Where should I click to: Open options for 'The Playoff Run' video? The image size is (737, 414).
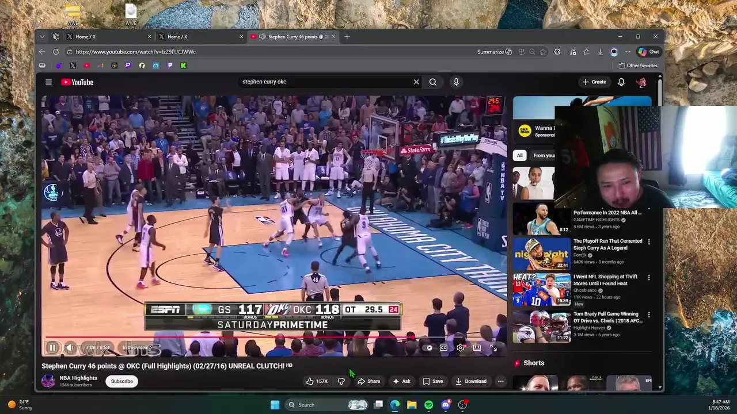point(649,242)
